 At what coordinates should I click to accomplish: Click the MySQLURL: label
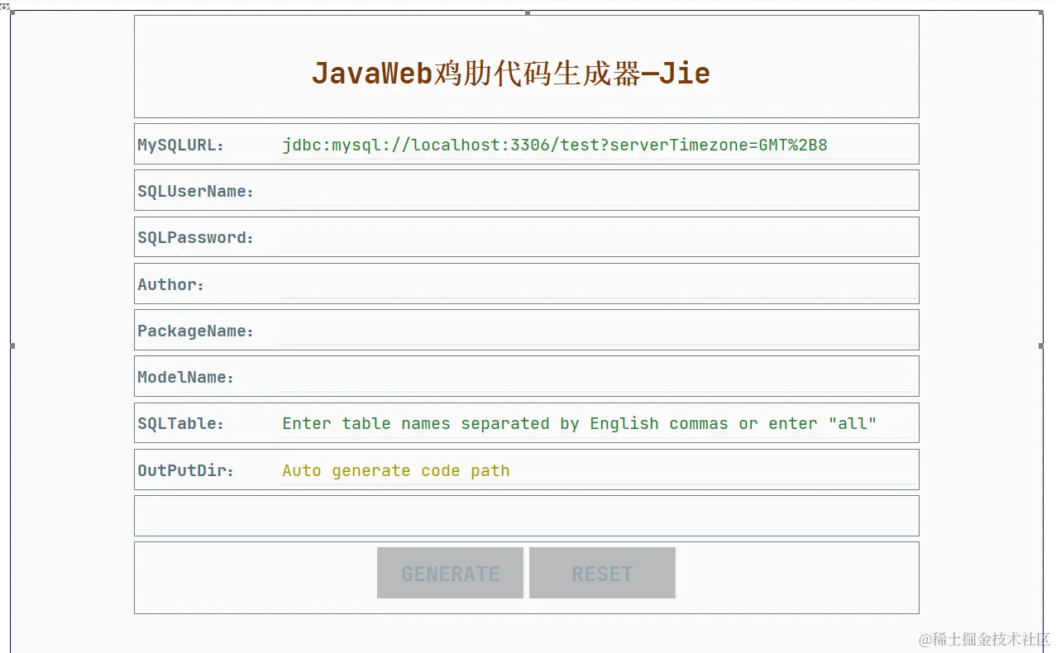pos(180,145)
